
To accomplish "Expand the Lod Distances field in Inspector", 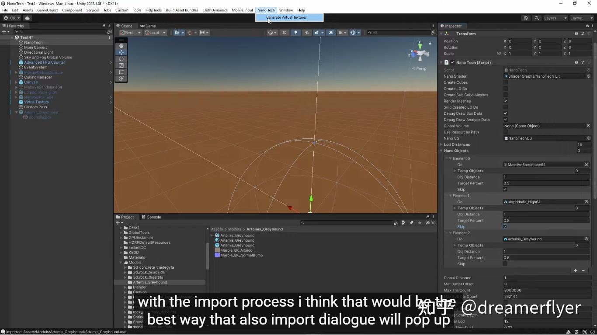I will (441, 144).
